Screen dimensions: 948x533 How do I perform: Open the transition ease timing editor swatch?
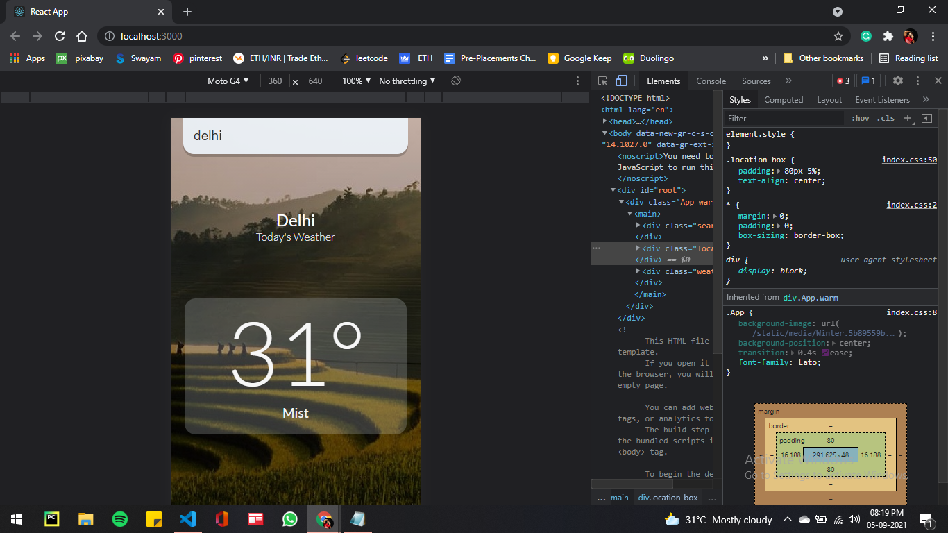[x=825, y=353]
